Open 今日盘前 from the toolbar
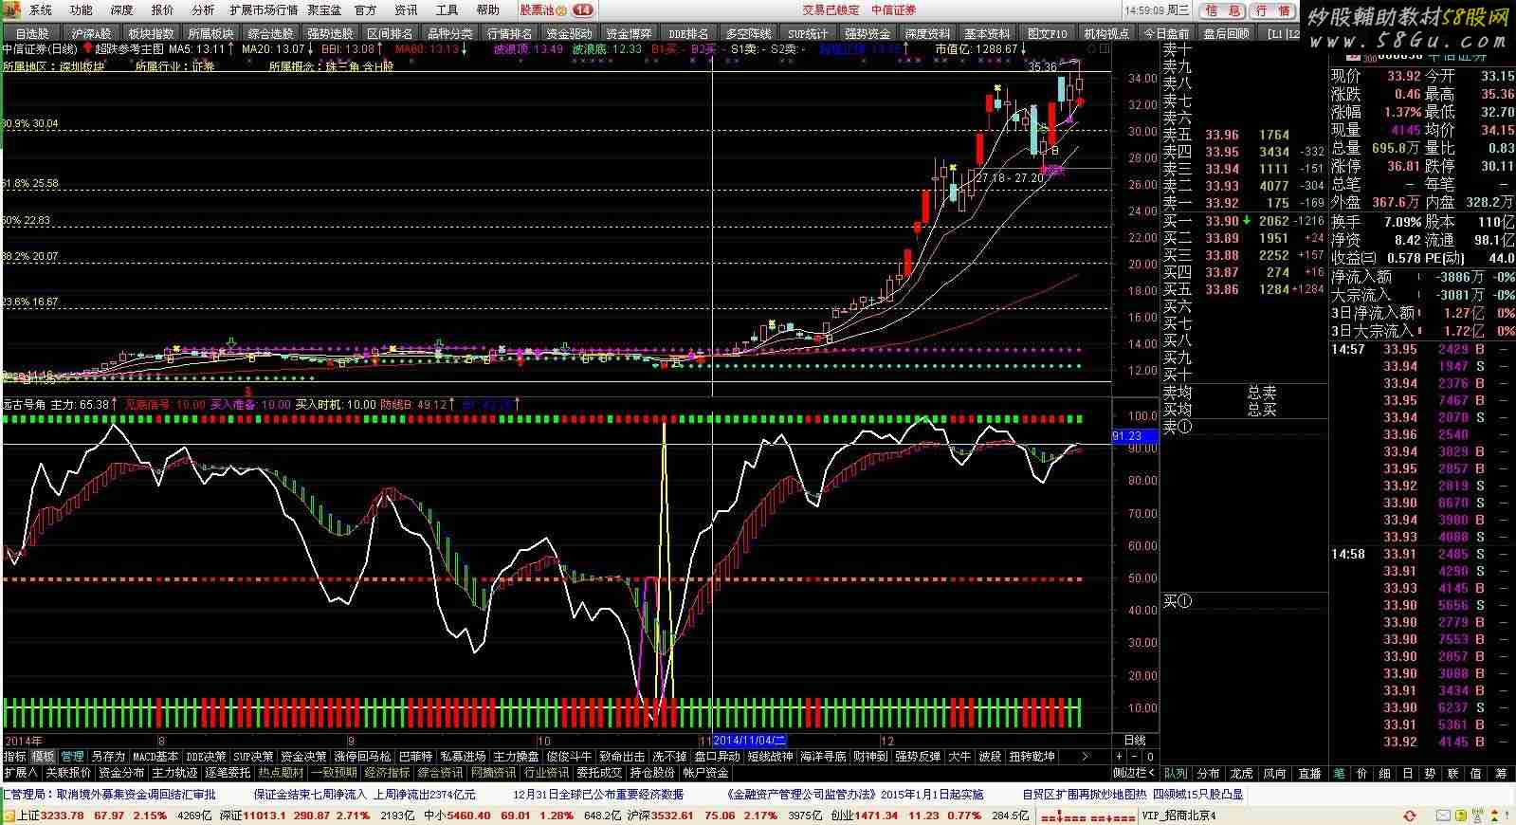Viewport: 1516px width, 825px height. tap(1166, 33)
